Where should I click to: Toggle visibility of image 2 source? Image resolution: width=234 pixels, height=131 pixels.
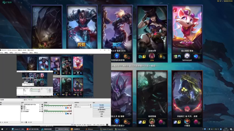point(40,108)
